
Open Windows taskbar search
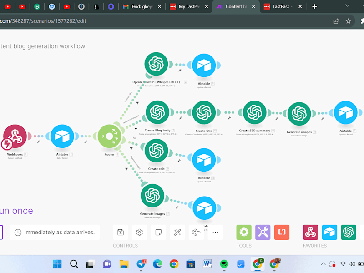point(74,264)
